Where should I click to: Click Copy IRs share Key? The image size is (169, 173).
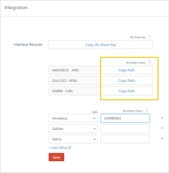(x=101, y=45)
